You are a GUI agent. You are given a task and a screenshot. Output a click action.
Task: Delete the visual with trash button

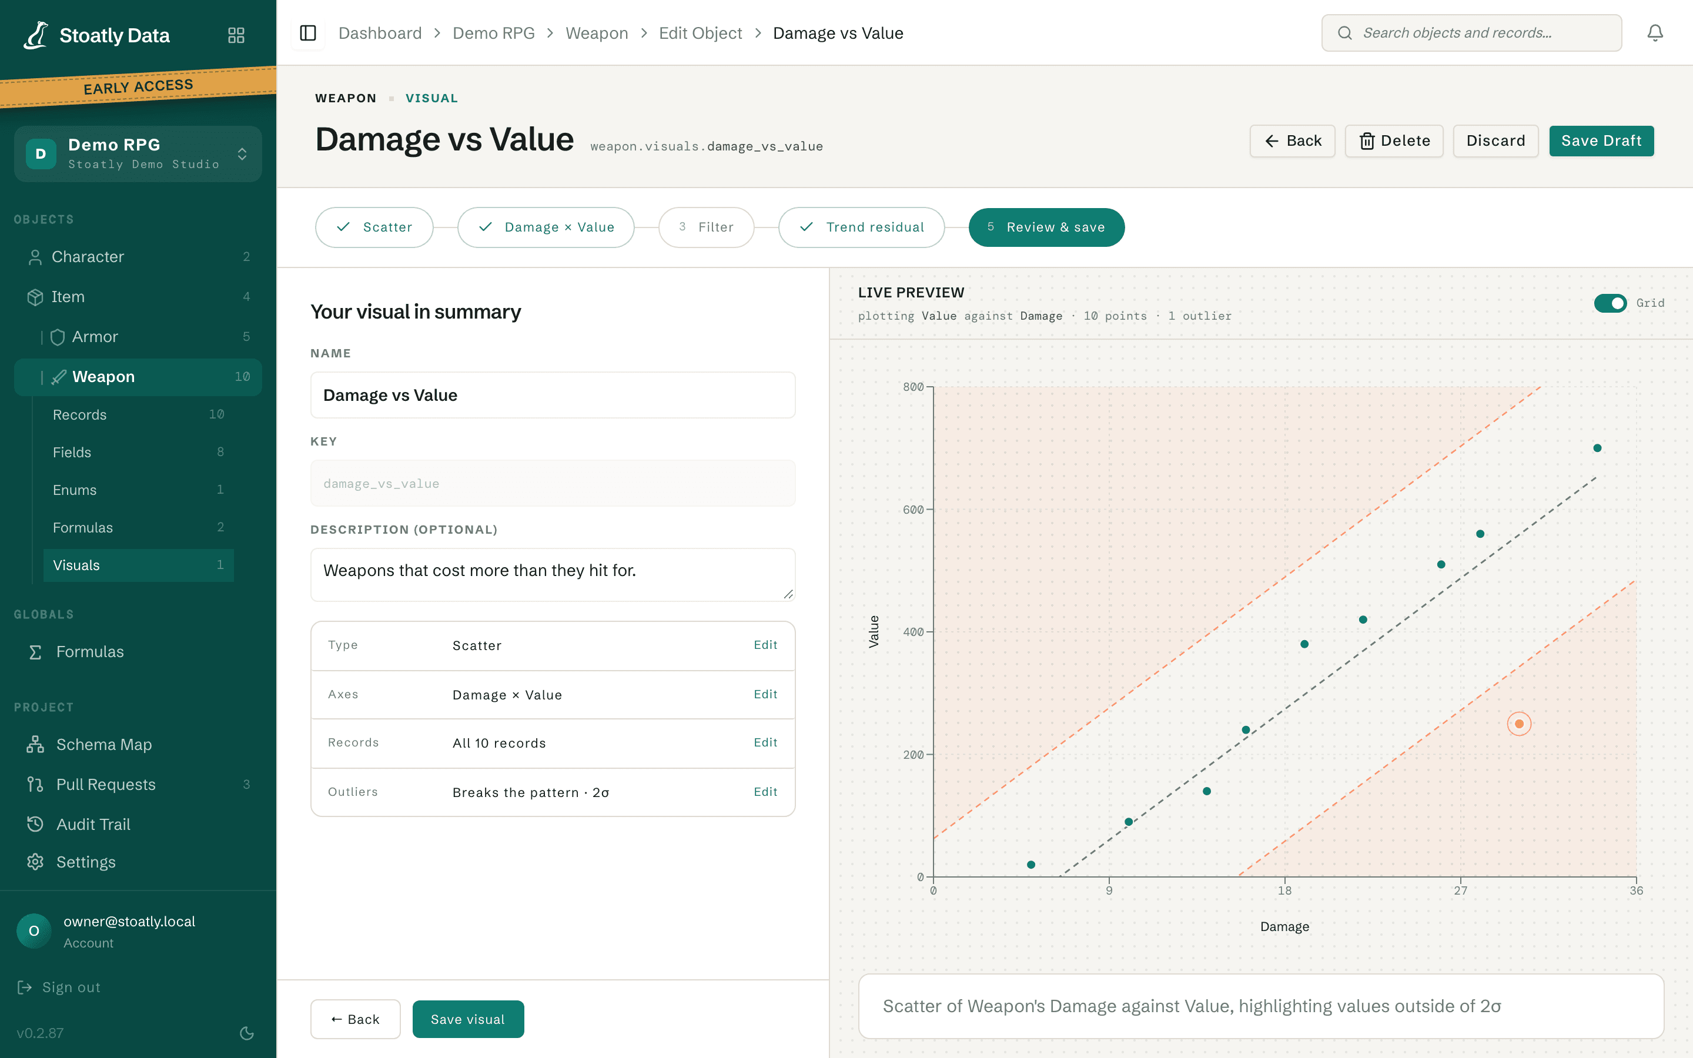click(x=1394, y=140)
